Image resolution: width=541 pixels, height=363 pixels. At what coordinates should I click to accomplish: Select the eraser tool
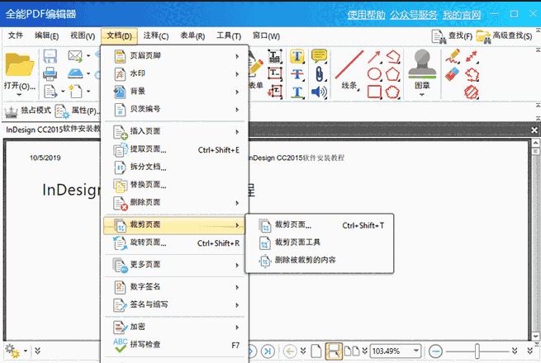click(x=453, y=73)
